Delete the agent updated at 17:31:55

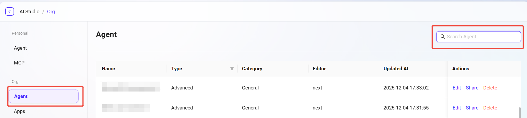coord(490,108)
